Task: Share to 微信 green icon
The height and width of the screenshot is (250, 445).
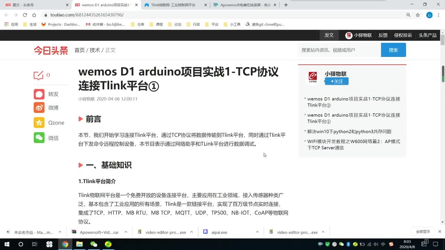Action: [x=39, y=138]
